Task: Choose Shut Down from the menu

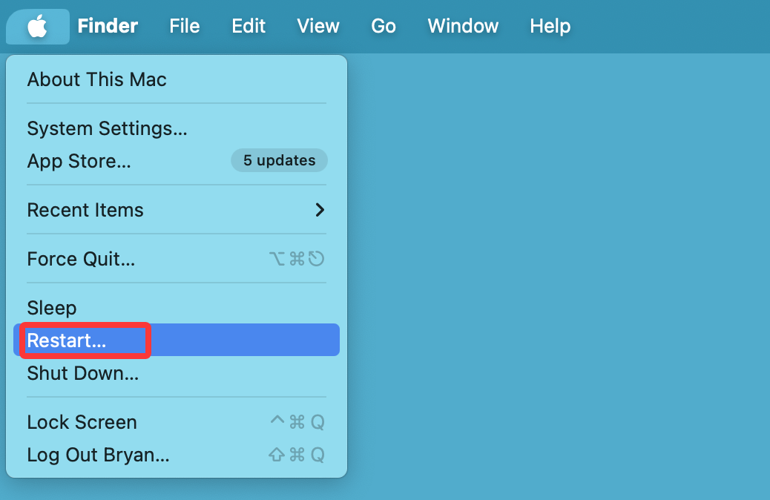Action: pos(82,373)
